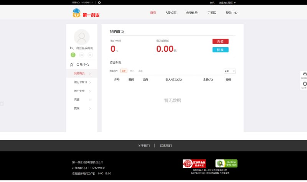Click the 我的首页 page title
Screen dimensions: 307x182
coord(117,32)
